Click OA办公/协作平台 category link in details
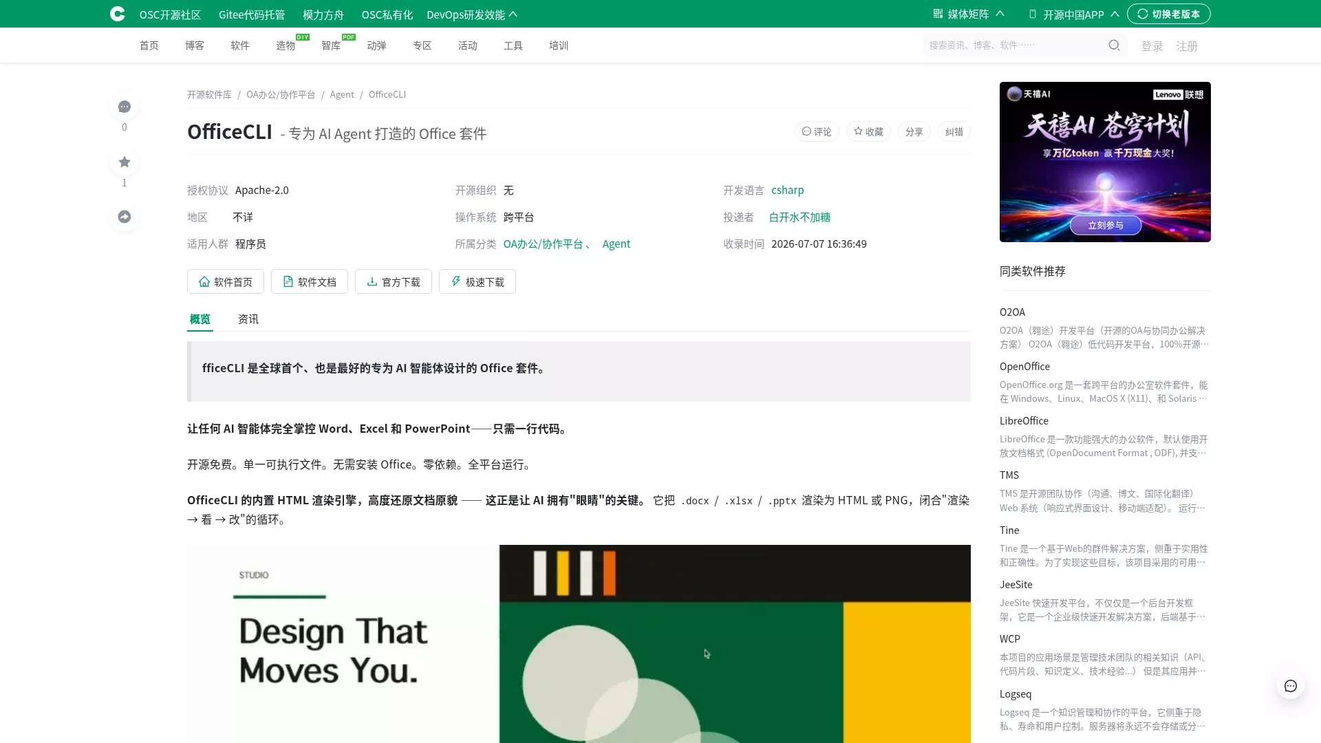This screenshot has height=743, width=1321. pyautogui.click(x=544, y=244)
